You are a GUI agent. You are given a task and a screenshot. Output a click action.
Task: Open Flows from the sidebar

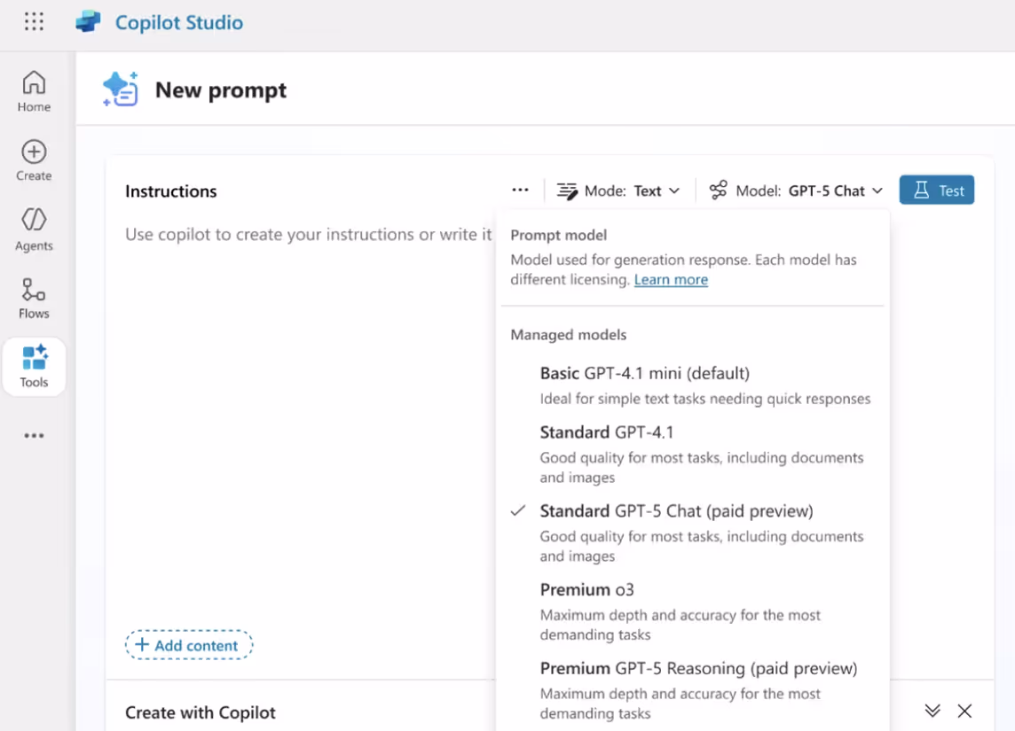pyautogui.click(x=34, y=298)
